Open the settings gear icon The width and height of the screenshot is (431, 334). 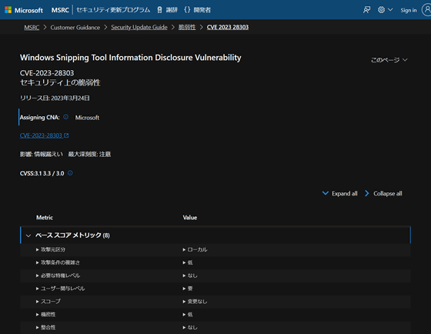pyautogui.click(x=381, y=10)
